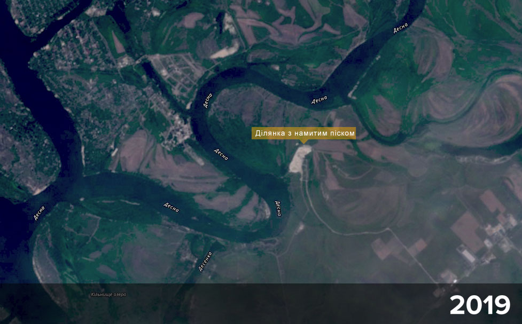The height and width of the screenshot is (324, 522).
Task: Click the "Ділянка з намитим піском" callout label
Action: (303, 133)
